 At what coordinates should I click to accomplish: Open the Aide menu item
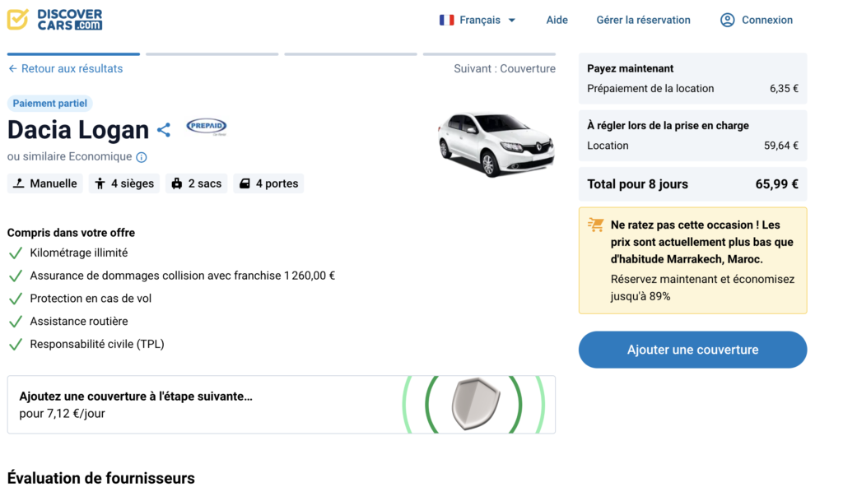(x=557, y=20)
